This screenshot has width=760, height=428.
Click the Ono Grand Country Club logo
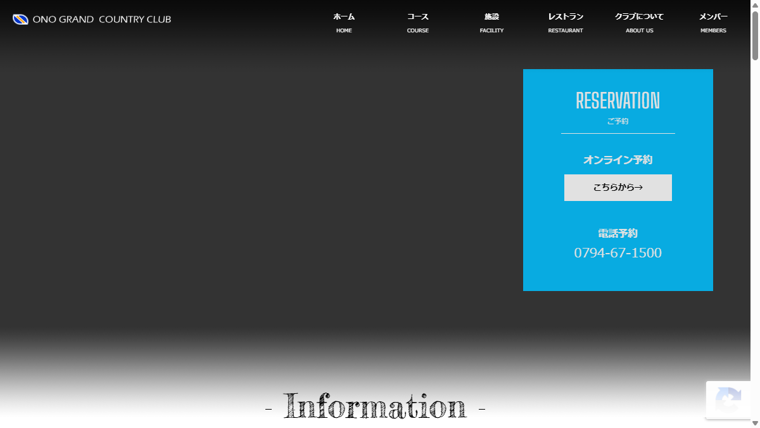click(92, 20)
